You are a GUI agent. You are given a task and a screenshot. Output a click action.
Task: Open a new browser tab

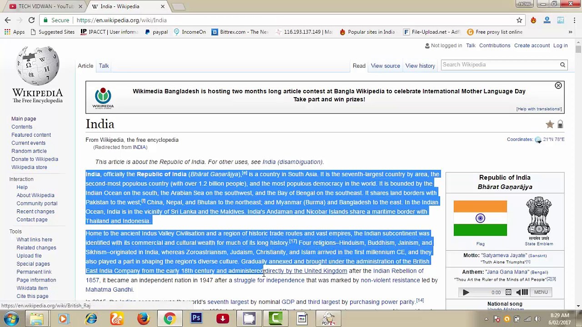click(x=179, y=6)
